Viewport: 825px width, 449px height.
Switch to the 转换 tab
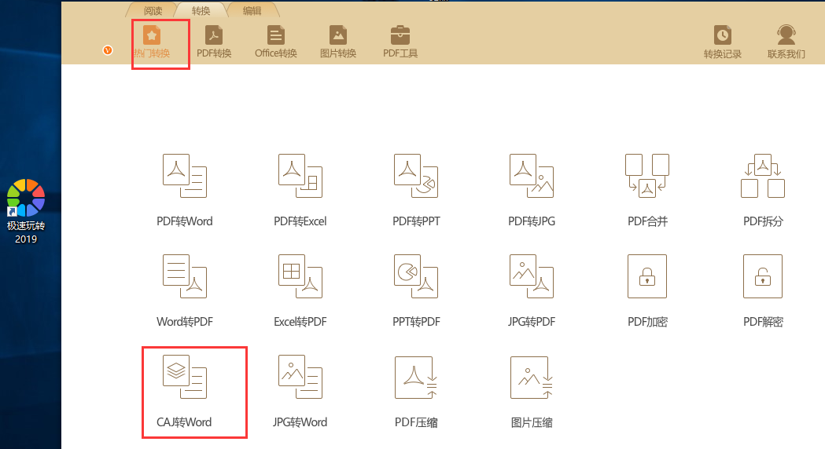click(201, 10)
